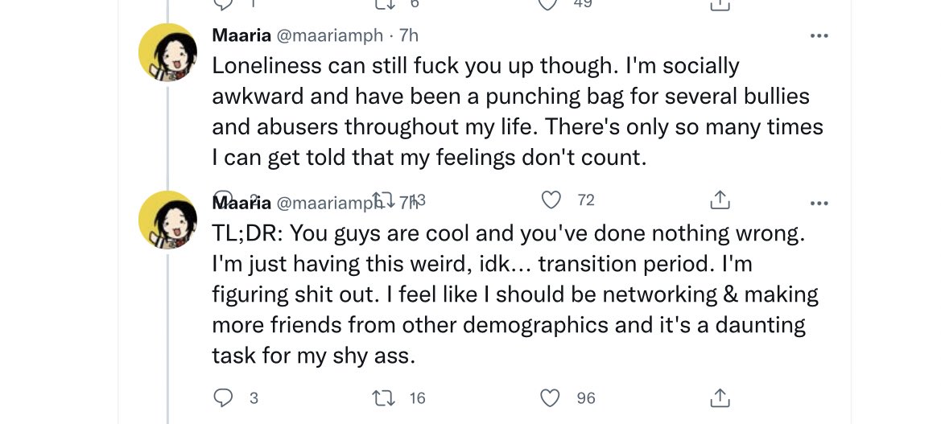Retweet the Loneliness tweet showing 13 retweets
Viewport: 941px width, 424px height.
[383, 199]
